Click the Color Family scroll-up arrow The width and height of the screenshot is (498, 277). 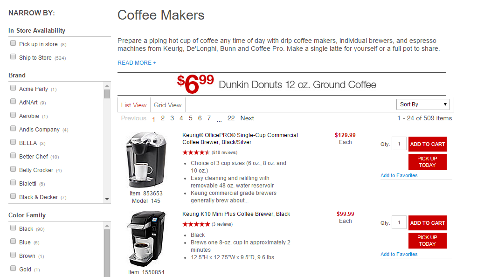[x=107, y=226]
